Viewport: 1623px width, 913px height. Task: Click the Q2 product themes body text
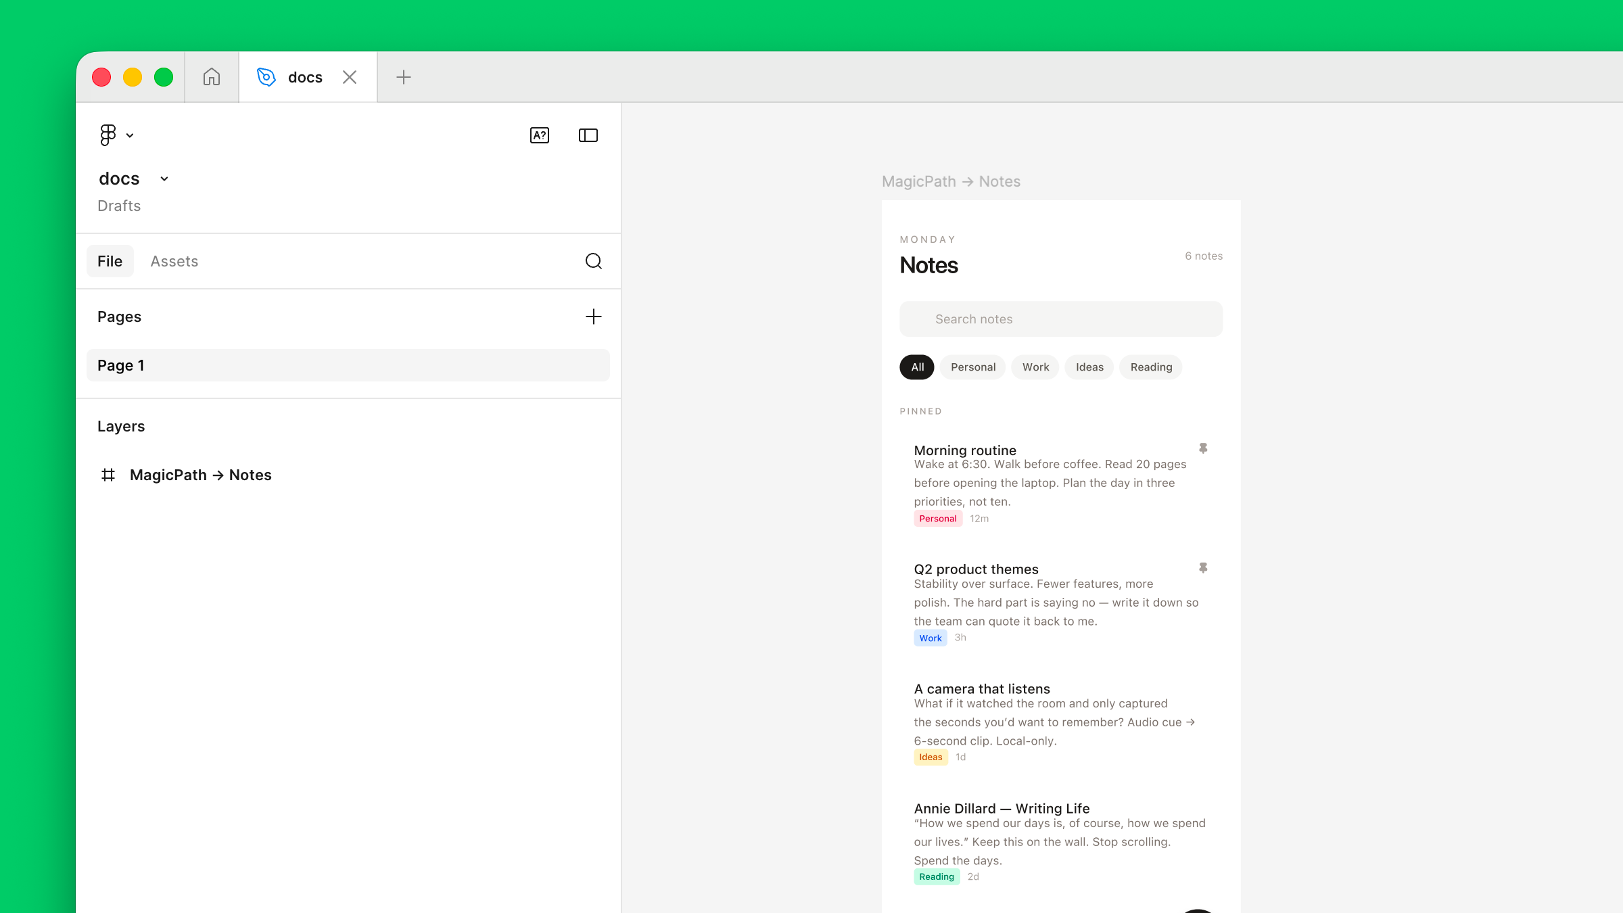(x=1056, y=603)
